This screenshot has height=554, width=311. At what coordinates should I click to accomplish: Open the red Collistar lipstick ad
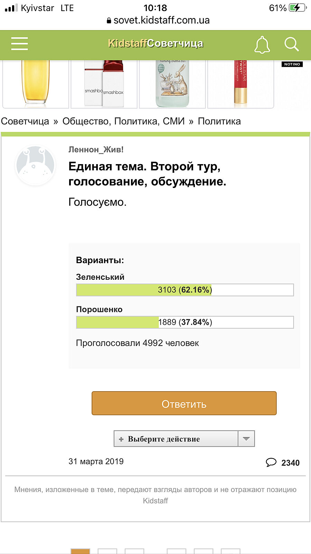pyautogui.click(x=241, y=84)
